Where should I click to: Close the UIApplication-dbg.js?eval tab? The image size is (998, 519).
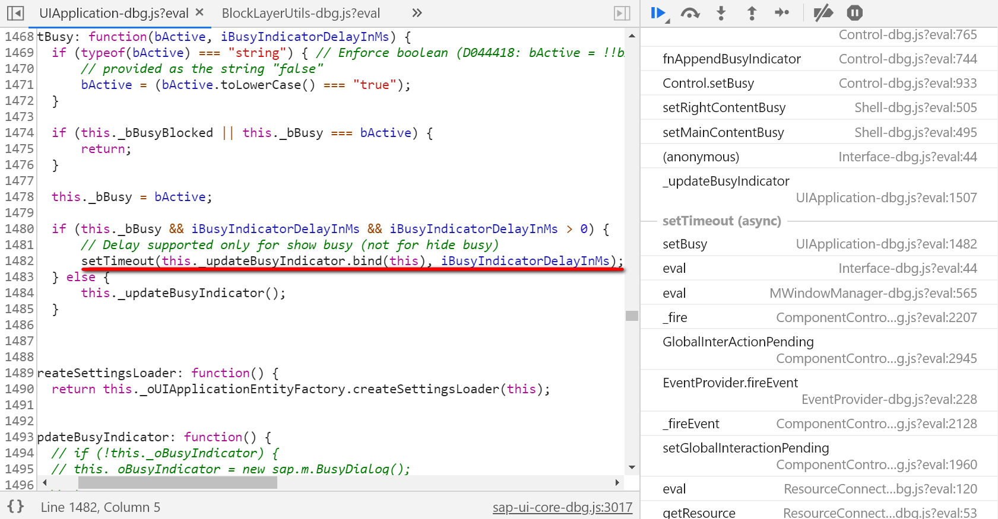click(199, 12)
